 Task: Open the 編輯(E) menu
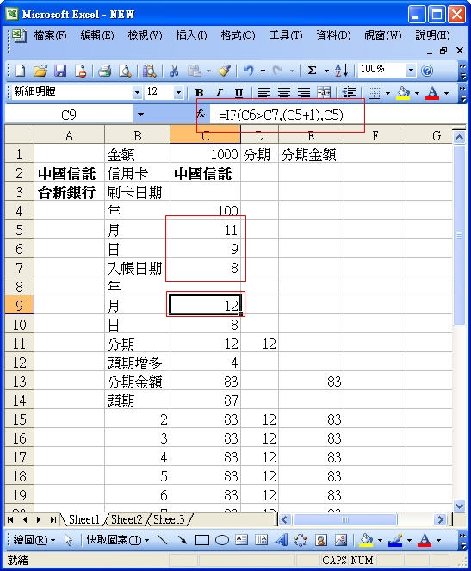click(x=96, y=35)
